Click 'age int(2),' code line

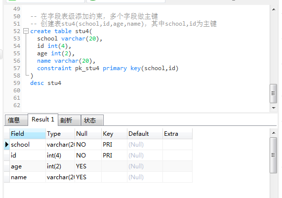coord(56,53)
